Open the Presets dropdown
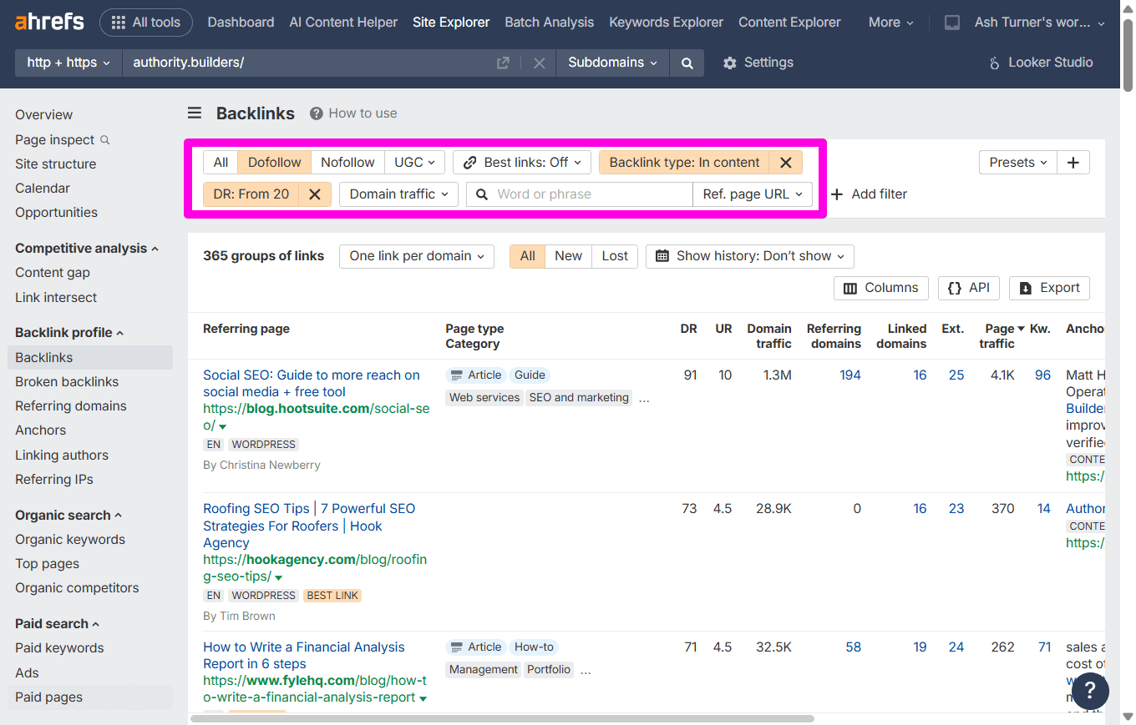 pyautogui.click(x=1018, y=163)
